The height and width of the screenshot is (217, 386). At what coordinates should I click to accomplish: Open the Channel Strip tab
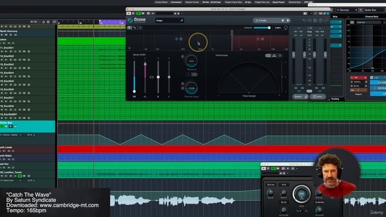click(x=372, y=17)
